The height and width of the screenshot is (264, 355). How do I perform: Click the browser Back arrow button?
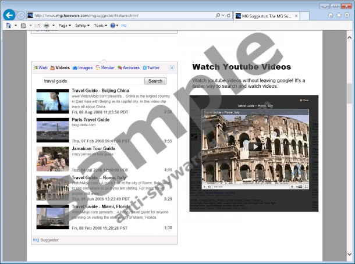[9, 15]
